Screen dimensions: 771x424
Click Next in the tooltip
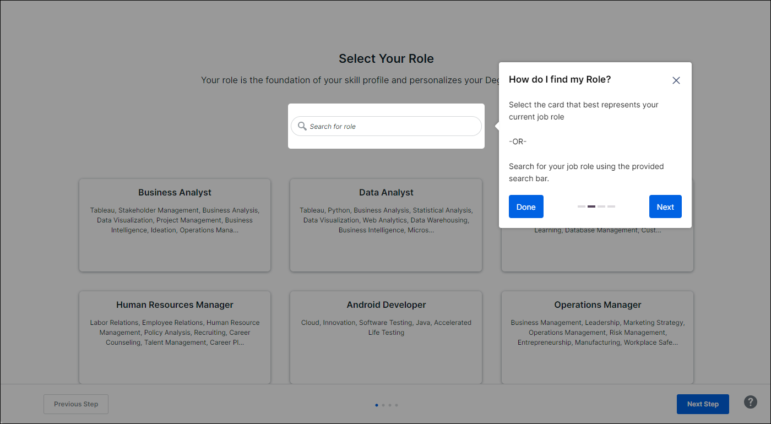click(x=665, y=206)
